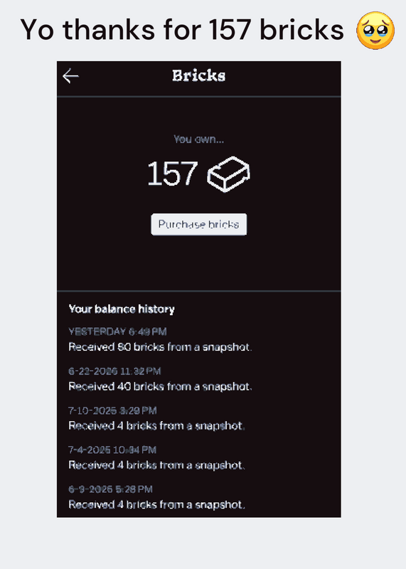Screen dimensions: 406x569
Task: Click the 'You own...' label
Action: point(198,139)
